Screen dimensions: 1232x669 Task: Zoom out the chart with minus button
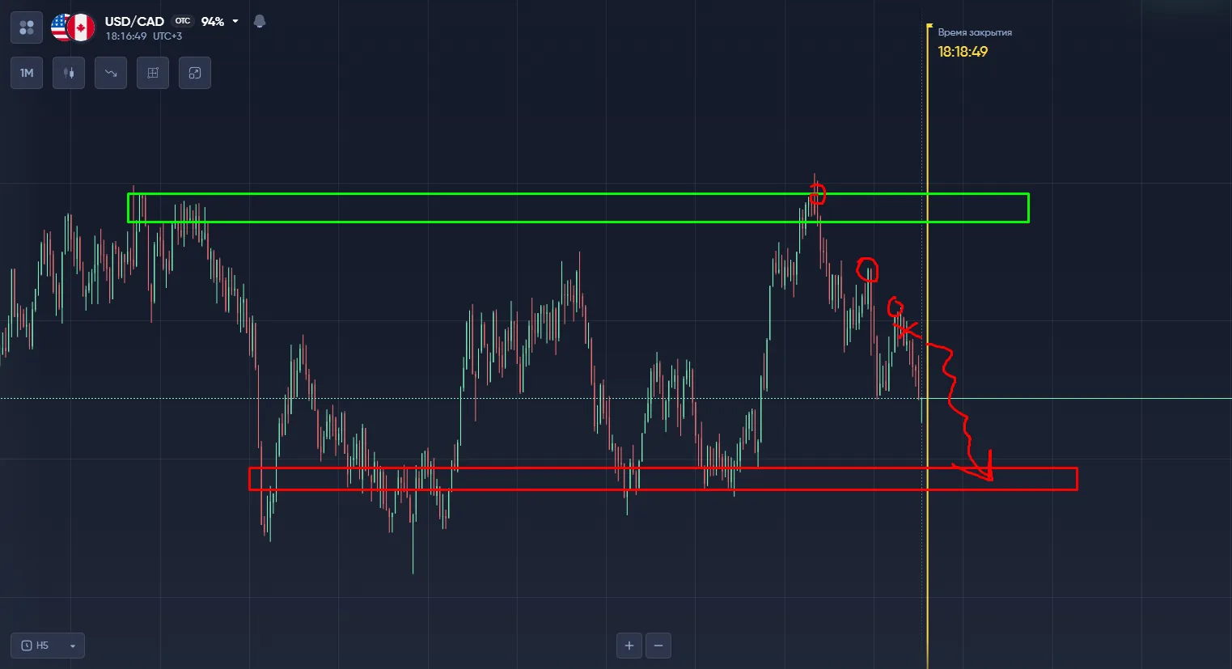pos(658,646)
